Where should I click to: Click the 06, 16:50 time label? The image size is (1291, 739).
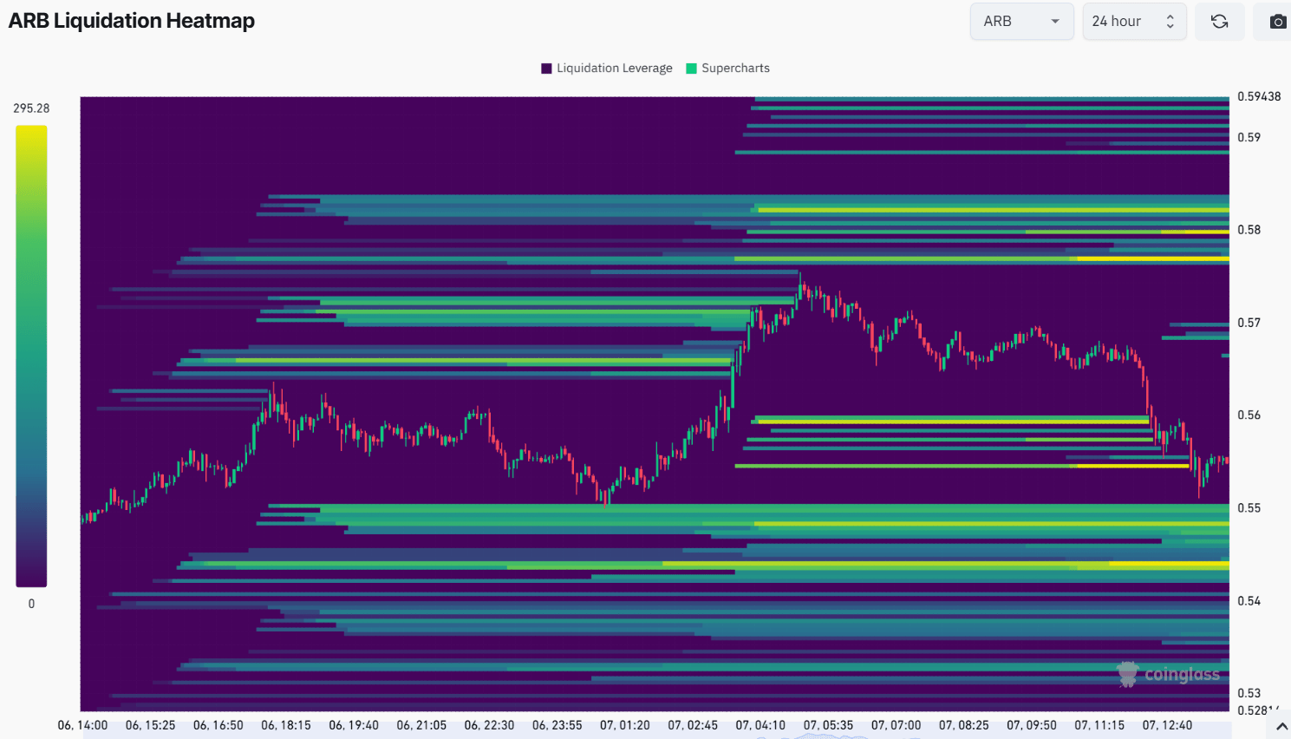click(218, 725)
